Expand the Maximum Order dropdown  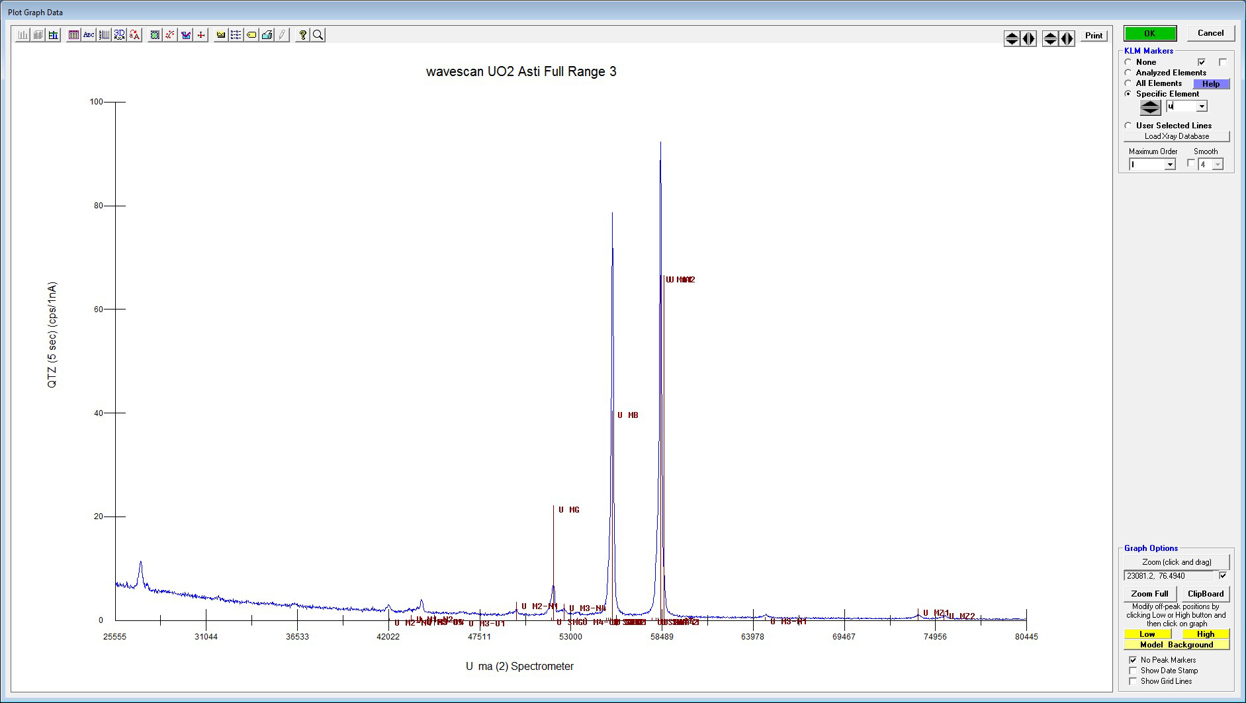[1169, 165]
